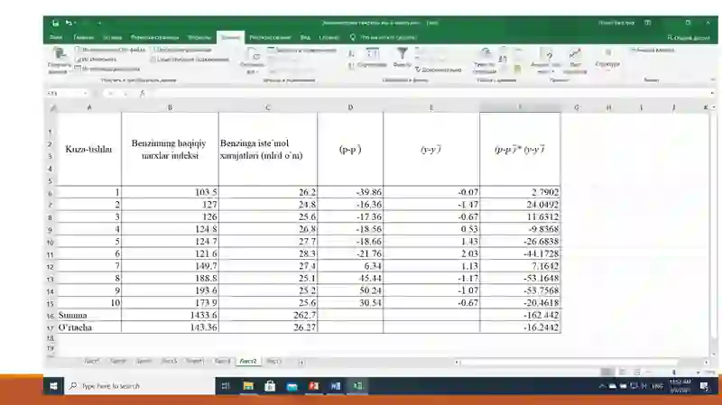Select the cell containing -162.442 total

pos(520,315)
